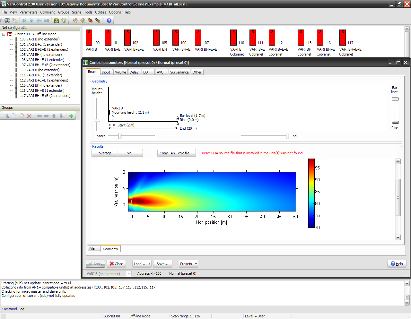Click Copy EASE xglc file... button
The image size is (411, 319).
pyautogui.click(x=176, y=153)
